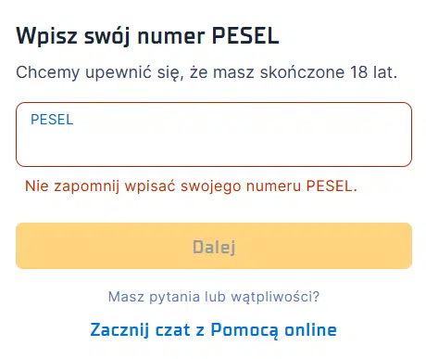This screenshot has width=426, height=359.
Task: Continue with the yellow Dalej button
Action: coord(214,246)
